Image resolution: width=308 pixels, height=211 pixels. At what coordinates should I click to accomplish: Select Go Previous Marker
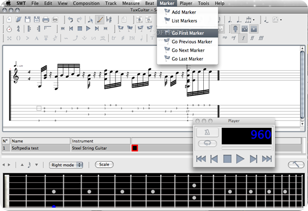[188, 42]
